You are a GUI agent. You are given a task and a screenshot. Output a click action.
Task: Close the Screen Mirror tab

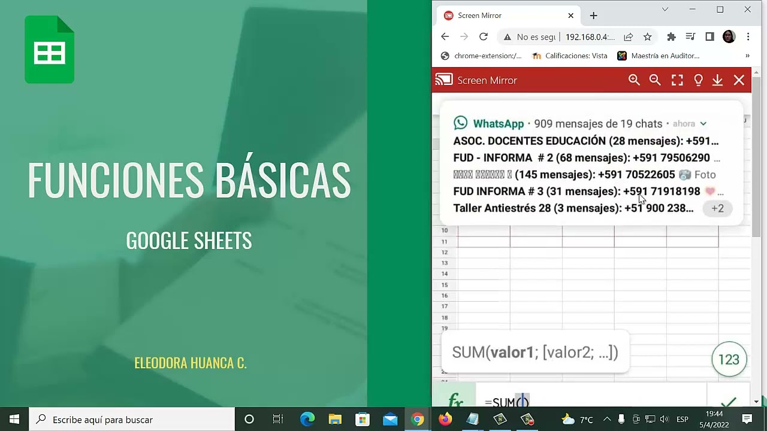(x=571, y=16)
